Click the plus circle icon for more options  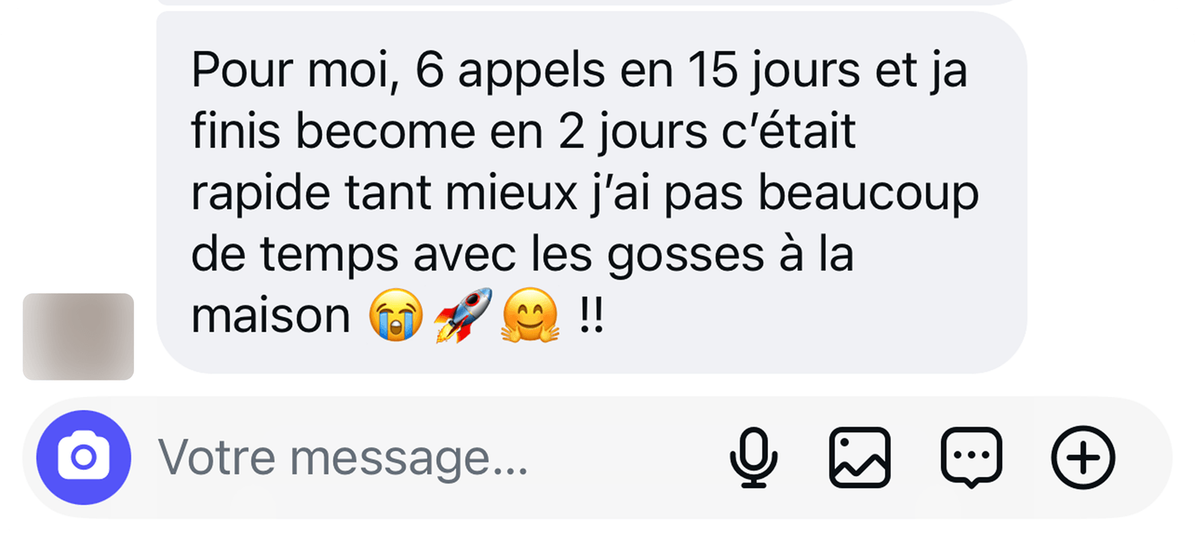[x=1083, y=457]
